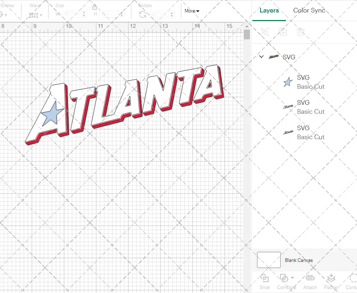Click the Rotate stepper arrows

coord(171,14)
